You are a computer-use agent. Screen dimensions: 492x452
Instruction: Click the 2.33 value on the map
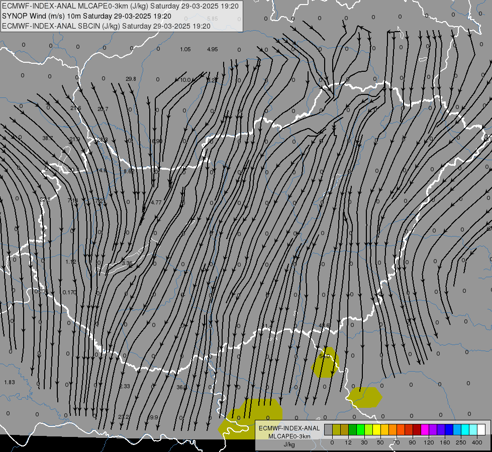point(125,386)
